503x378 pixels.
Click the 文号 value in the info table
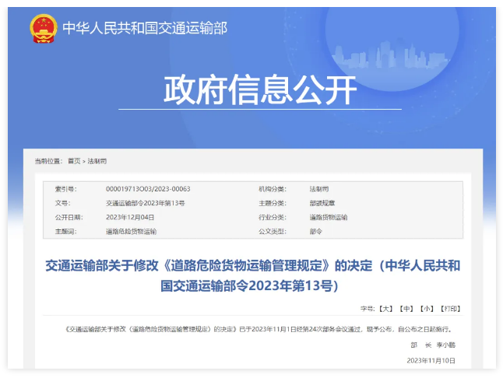point(145,203)
